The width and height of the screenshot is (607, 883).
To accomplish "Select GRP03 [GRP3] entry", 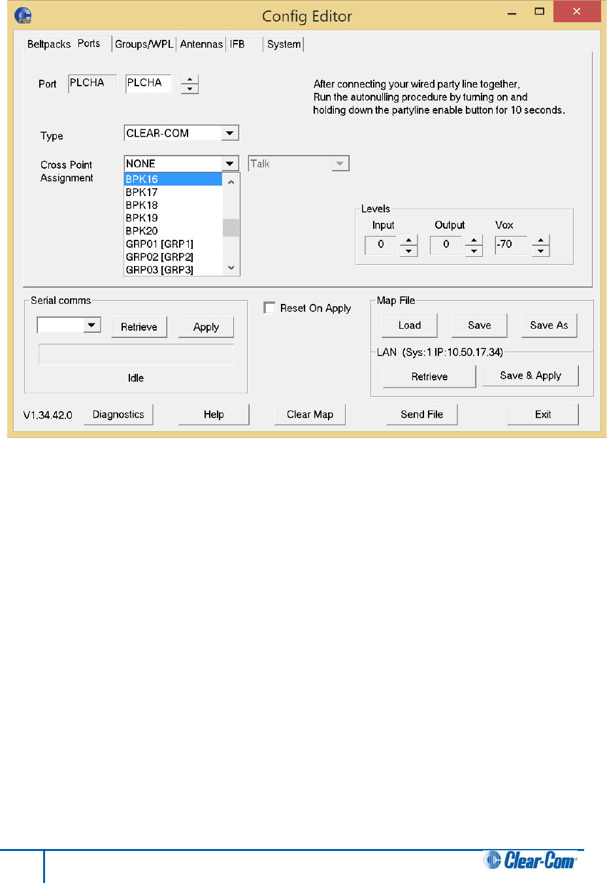I will (173, 269).
